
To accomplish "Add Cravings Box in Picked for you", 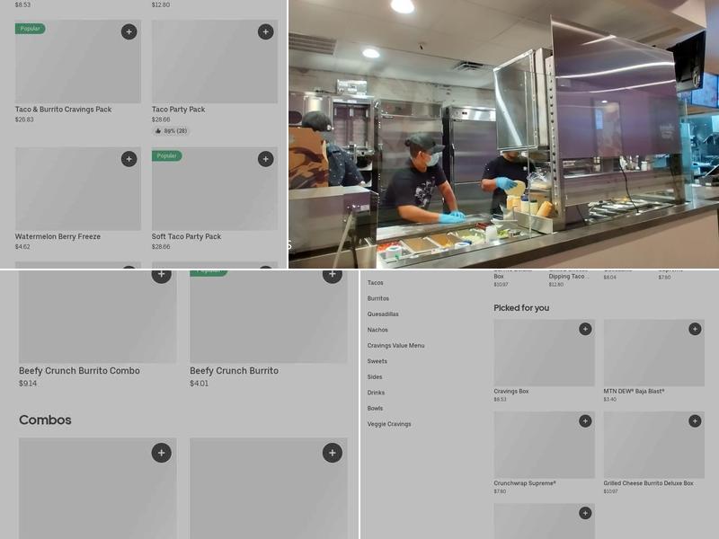I will click(x=585, y=329).
